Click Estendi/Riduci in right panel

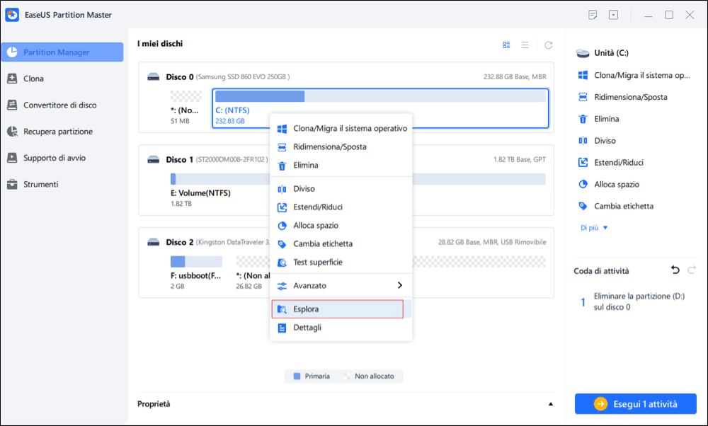click(611, 163)
